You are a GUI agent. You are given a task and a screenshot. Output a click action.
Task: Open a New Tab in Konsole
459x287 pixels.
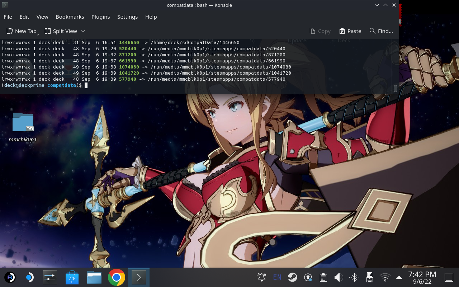[22, 31]
